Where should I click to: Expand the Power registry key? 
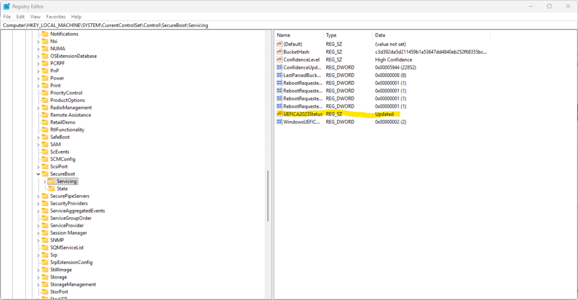point(38,78)
